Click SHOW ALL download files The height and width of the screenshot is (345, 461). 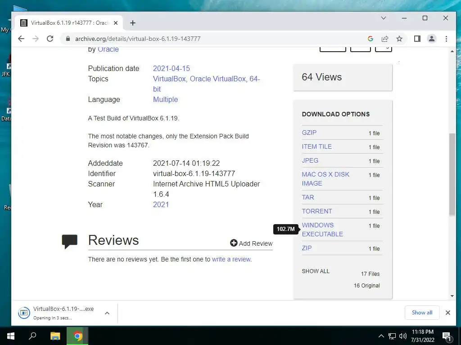click(x=316, y=271)
